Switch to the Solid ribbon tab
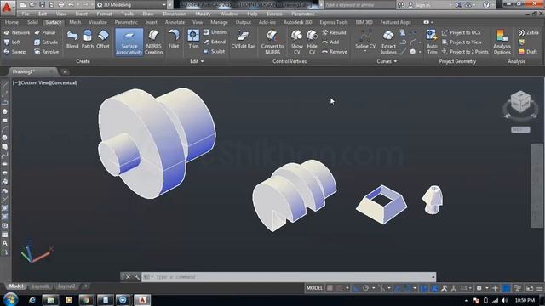The image size is (545, 306). 32,22
